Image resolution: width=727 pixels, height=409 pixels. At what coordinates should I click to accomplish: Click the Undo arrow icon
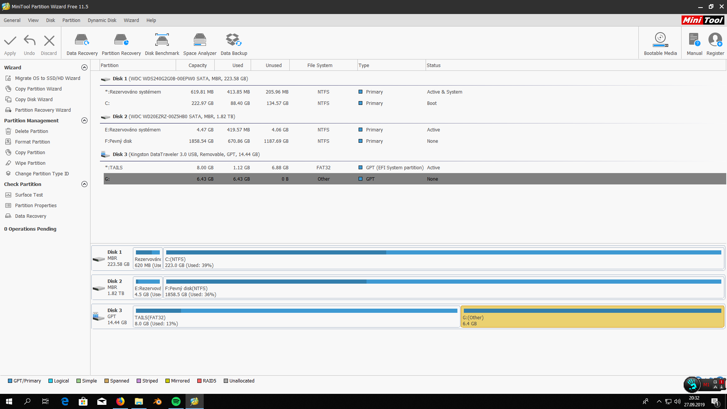pyautogui.click(x=29, y=41)
